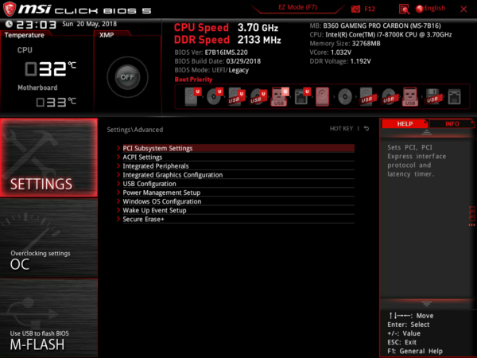Screen dimensions: 477x358
Task: Click the Settings\Advanced breadcrumb
Action: (x=135, y=130)
